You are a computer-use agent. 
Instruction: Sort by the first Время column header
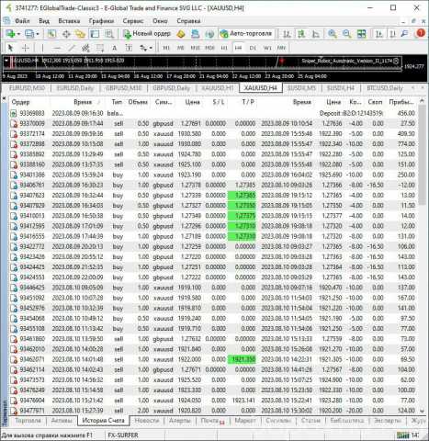pyautogui.click(x=83, y=102)
